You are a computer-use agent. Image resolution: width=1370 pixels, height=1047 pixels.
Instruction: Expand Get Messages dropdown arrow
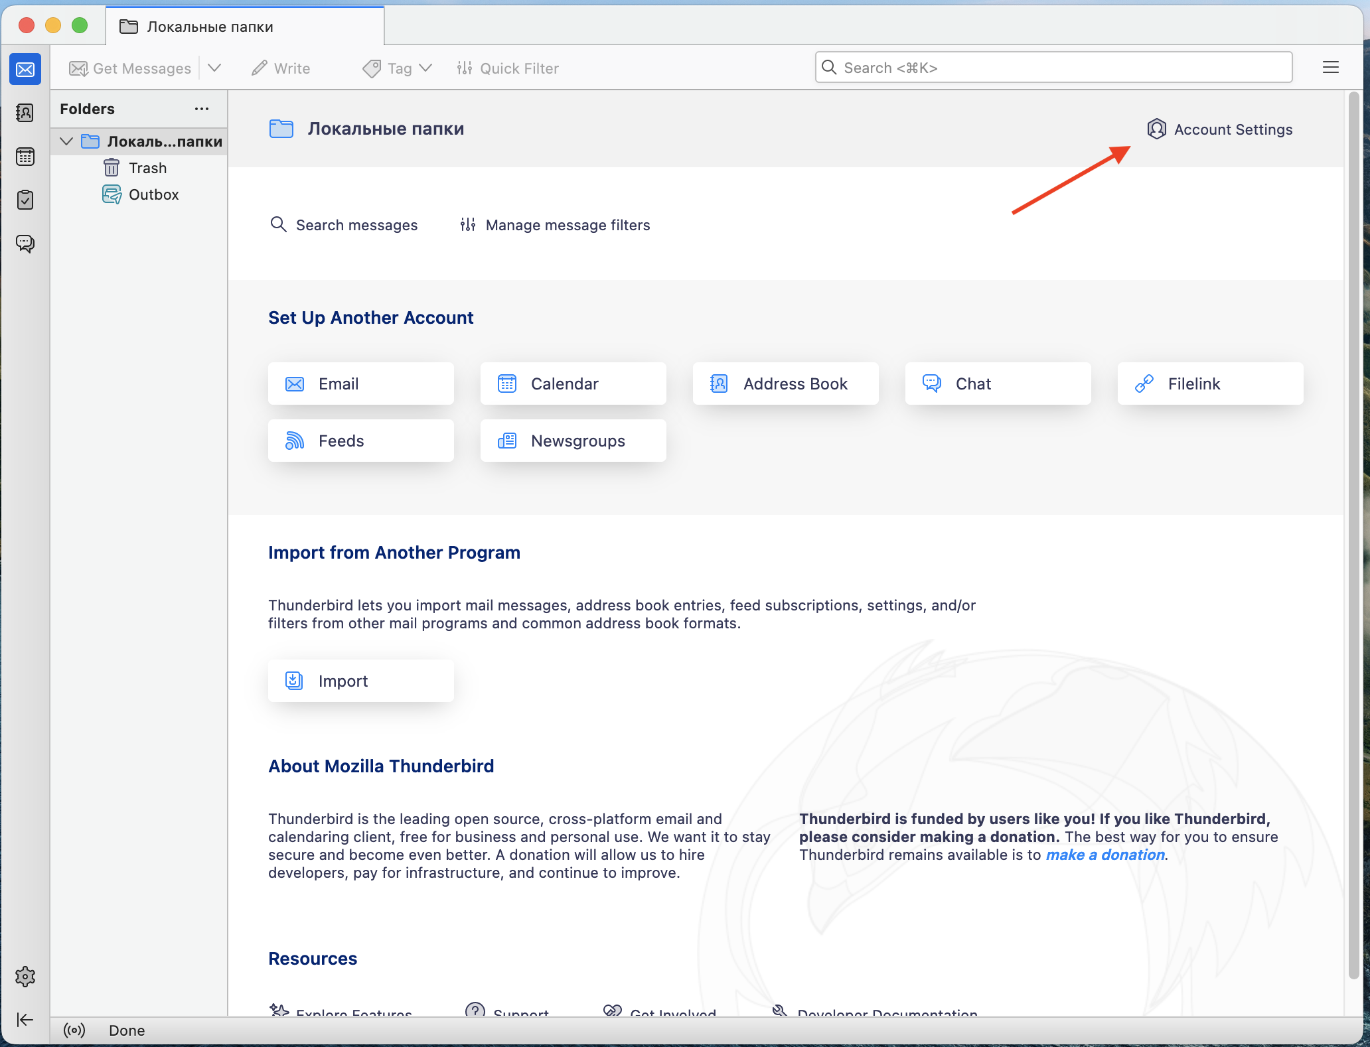[214, 68]
